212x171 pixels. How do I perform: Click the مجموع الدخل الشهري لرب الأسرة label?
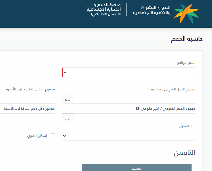point(171,90)
